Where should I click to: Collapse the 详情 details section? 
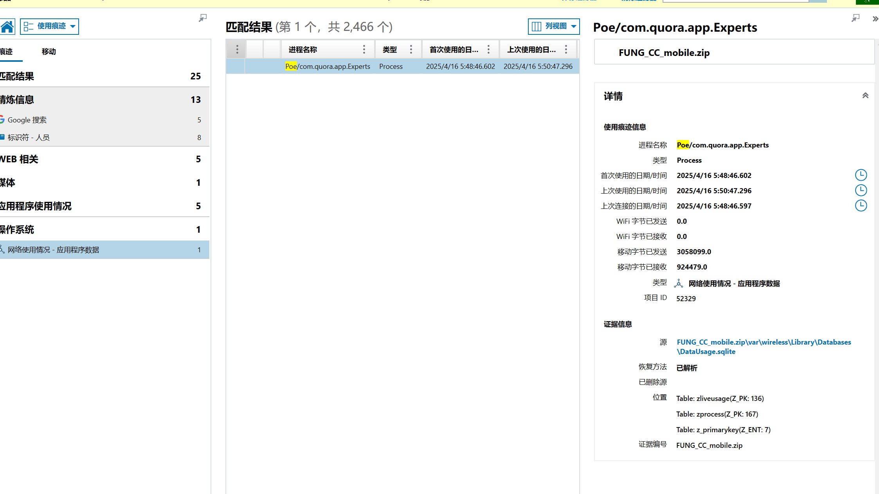pos(865,96)
